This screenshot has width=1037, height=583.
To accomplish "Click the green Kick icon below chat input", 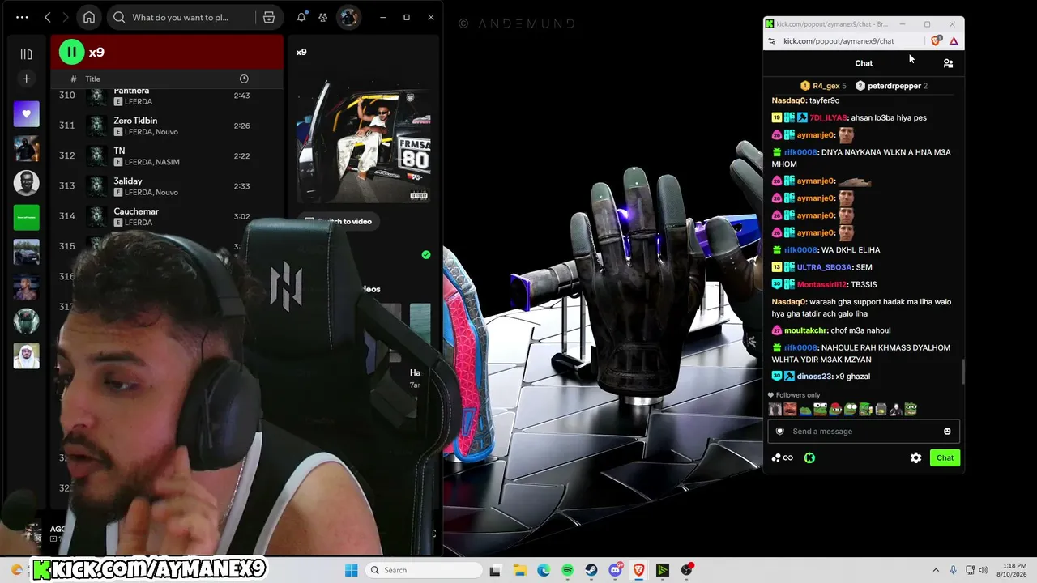I will tap(809, 457).
